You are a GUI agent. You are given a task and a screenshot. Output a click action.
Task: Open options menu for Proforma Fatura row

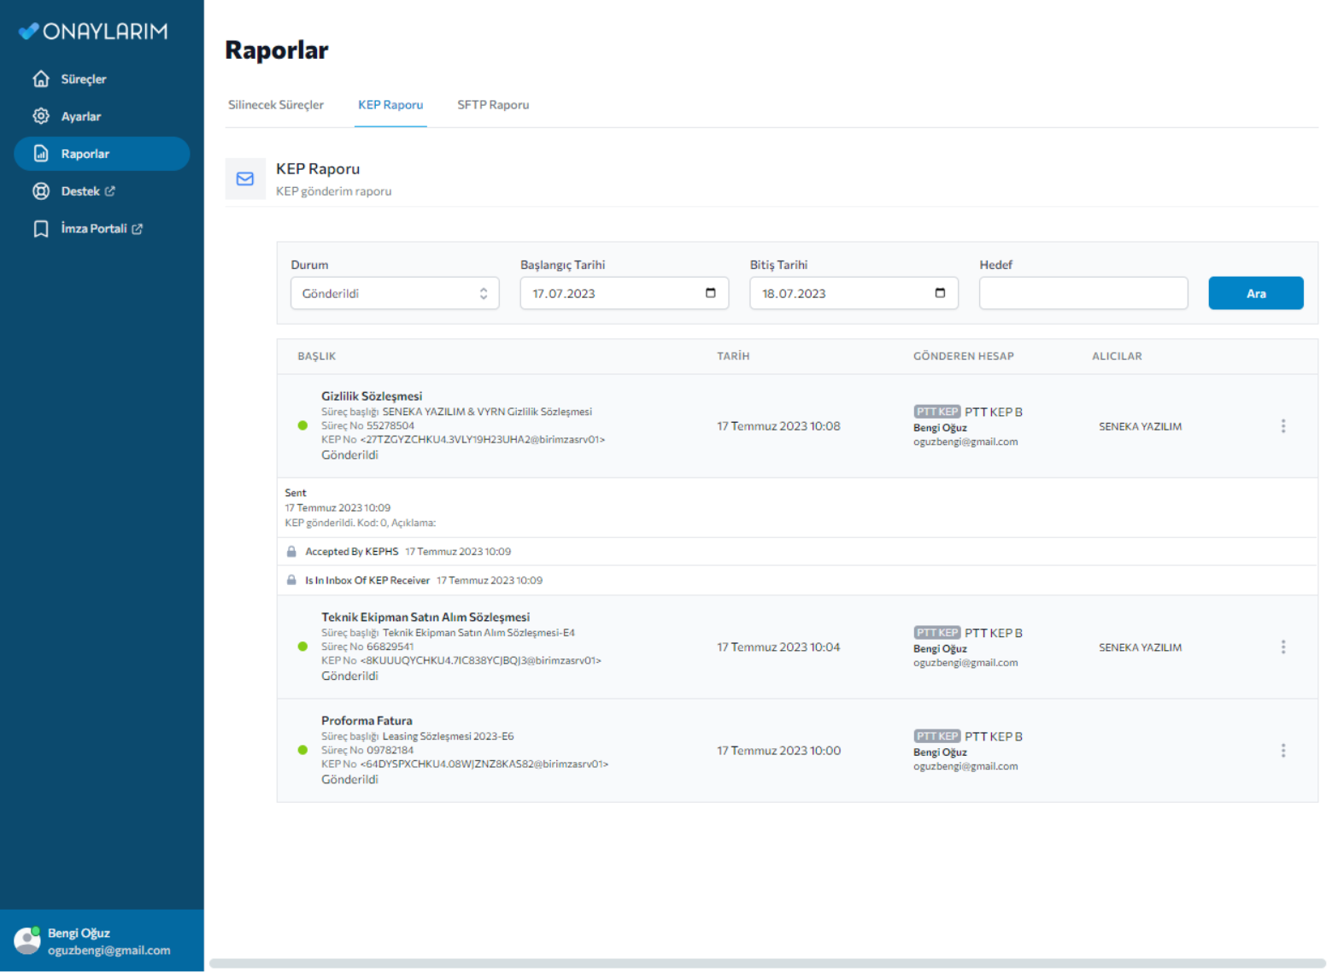tap(1282, 751)
